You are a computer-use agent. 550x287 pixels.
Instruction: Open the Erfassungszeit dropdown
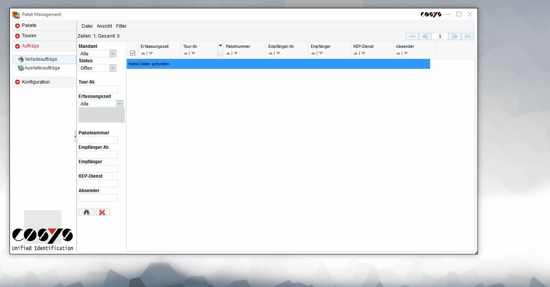pos(120,103)
